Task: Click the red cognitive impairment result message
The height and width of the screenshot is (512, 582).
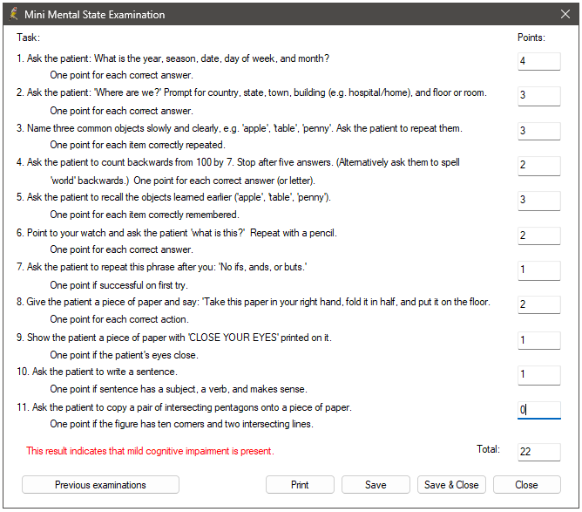Action: pyautogui.click(x=150, y=451)
